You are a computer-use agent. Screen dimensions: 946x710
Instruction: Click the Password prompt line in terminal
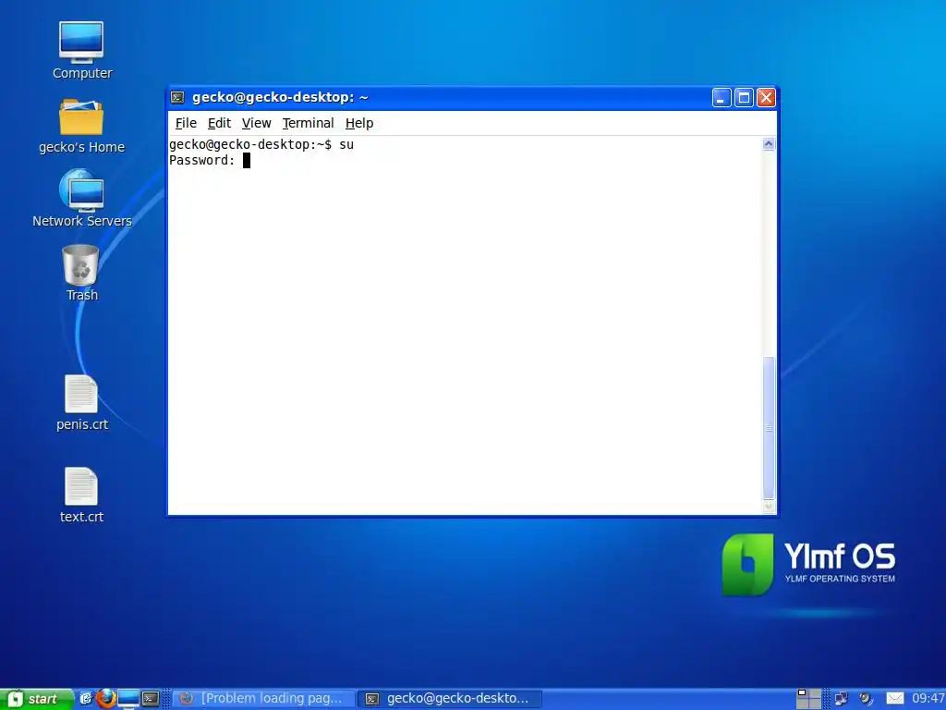pyautogui.click(x=210, y=160)
